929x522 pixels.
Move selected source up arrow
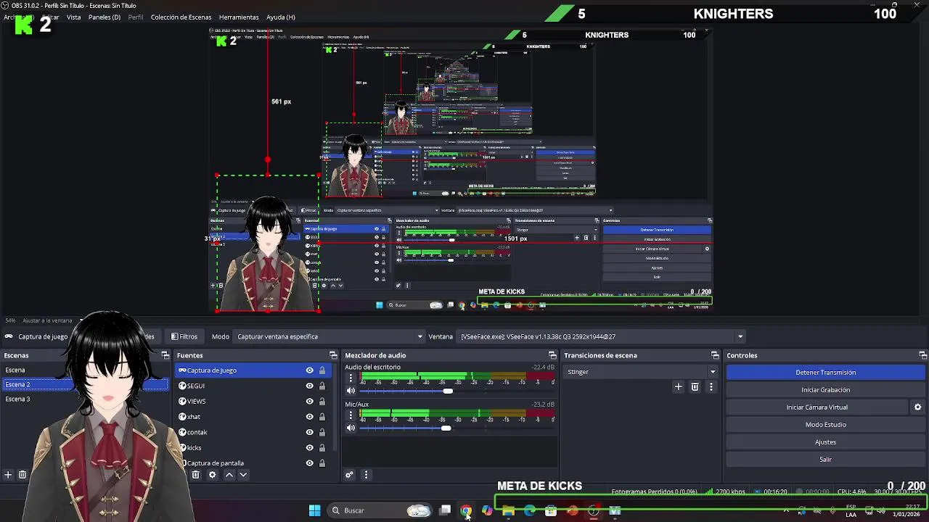(229, 475)
